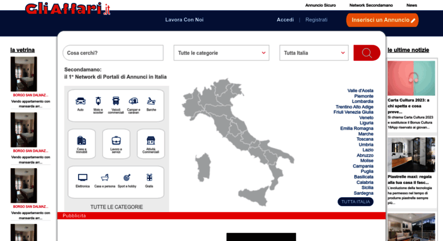This screenshot has height=241, width=443.
Task: Select the Toscana region link
Action: 365,139
